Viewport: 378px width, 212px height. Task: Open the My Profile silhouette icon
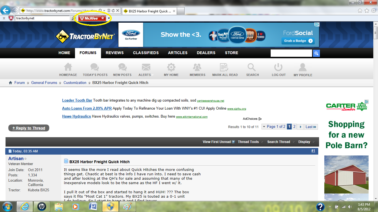[303, 67]
